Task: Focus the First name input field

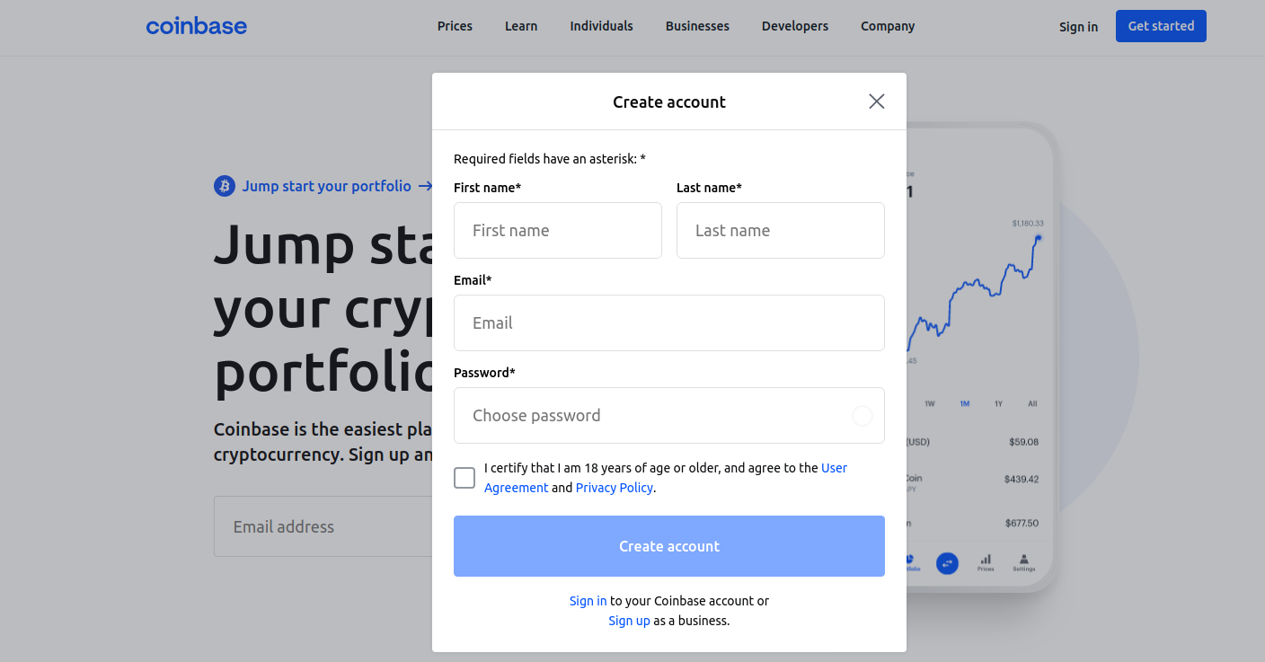Action: point(558,230)
